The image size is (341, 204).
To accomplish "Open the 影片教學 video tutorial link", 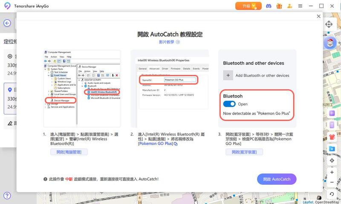I will [x=169, y=42].
